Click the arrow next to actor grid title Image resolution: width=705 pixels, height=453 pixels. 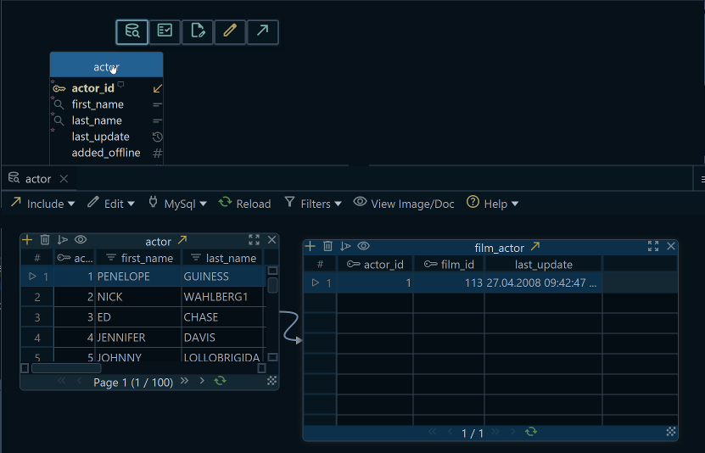pyautogui.click(x=182, y=240)
